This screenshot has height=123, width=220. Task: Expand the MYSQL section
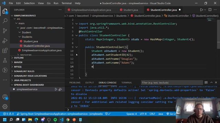(37, 67)
